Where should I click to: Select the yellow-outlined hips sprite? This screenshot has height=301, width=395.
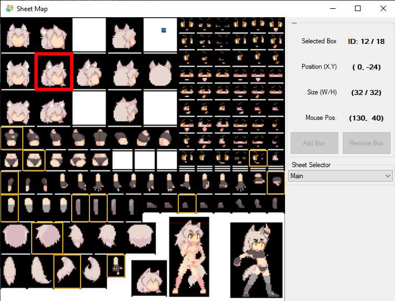click(34, 160)
